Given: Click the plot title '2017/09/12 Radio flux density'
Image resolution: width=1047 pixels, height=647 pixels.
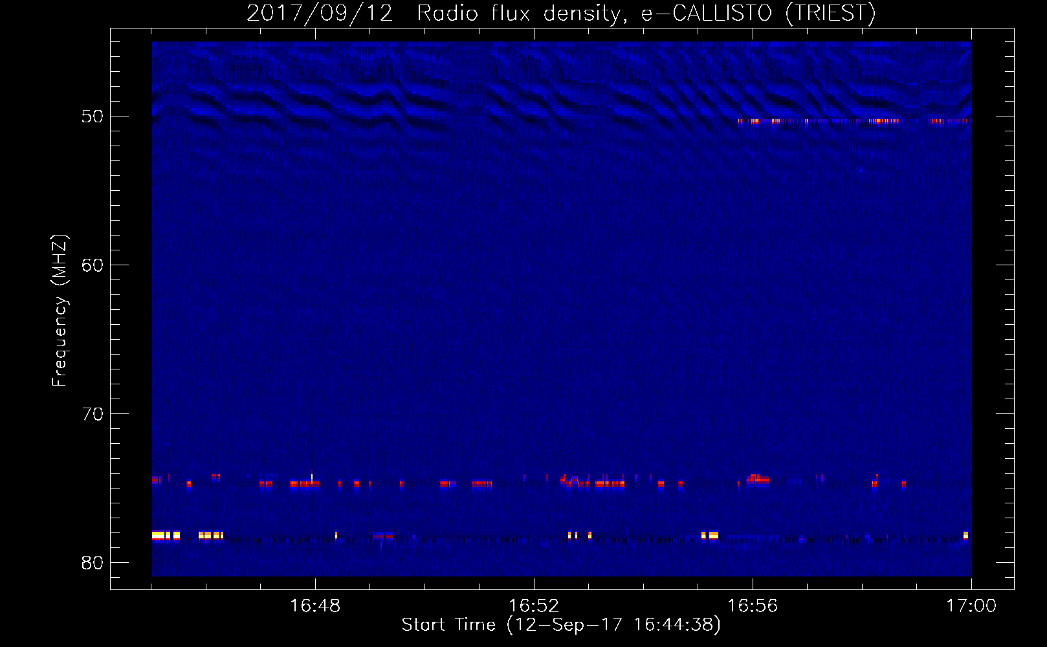Looking at the screenshot, I should (561, 13).
